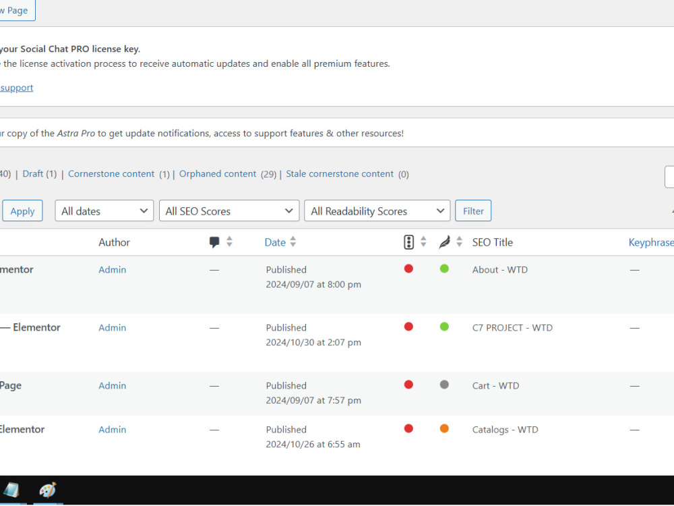Screen dimensions: 674x506
Task: Open Admin author link in the Cart row
Action: [x=112, y=385]
